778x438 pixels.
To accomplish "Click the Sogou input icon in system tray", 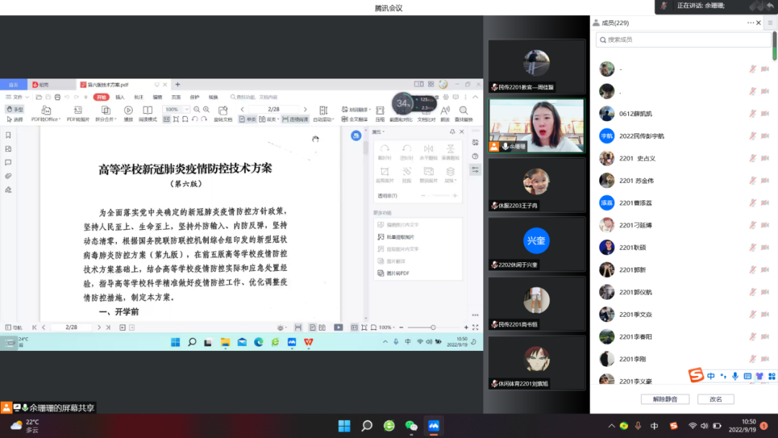I will [x=674, y=426].
